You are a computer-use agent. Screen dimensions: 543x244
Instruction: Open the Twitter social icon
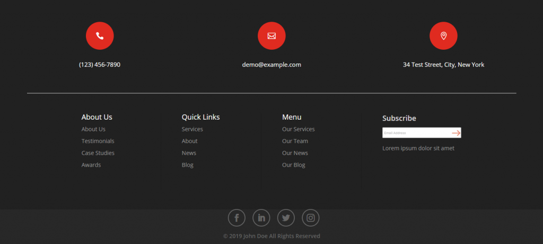286,218
